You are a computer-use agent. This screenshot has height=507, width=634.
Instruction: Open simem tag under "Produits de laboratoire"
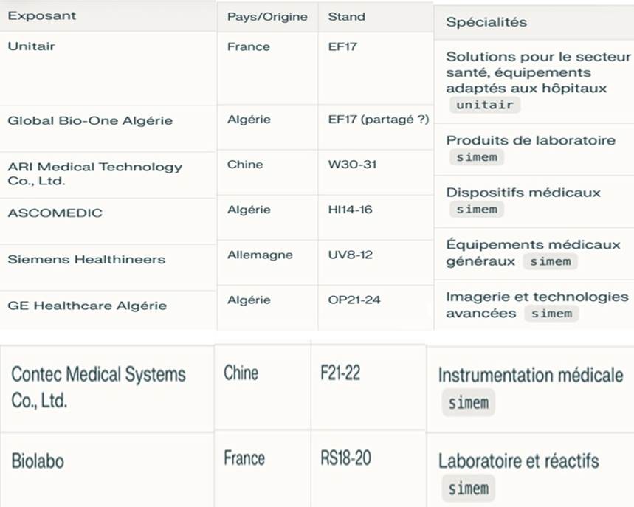tap(477, 156)
